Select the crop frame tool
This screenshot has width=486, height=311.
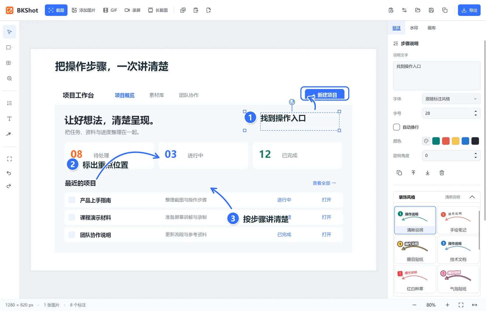9,159
